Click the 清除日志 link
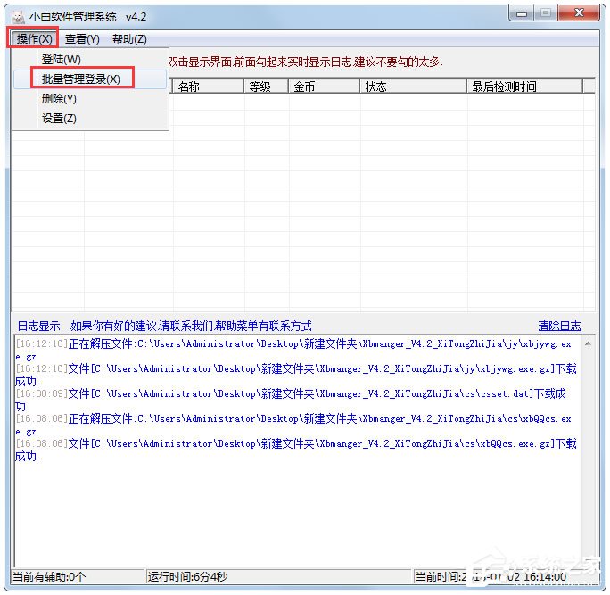 pyautogui.click(x=559, y=326)
